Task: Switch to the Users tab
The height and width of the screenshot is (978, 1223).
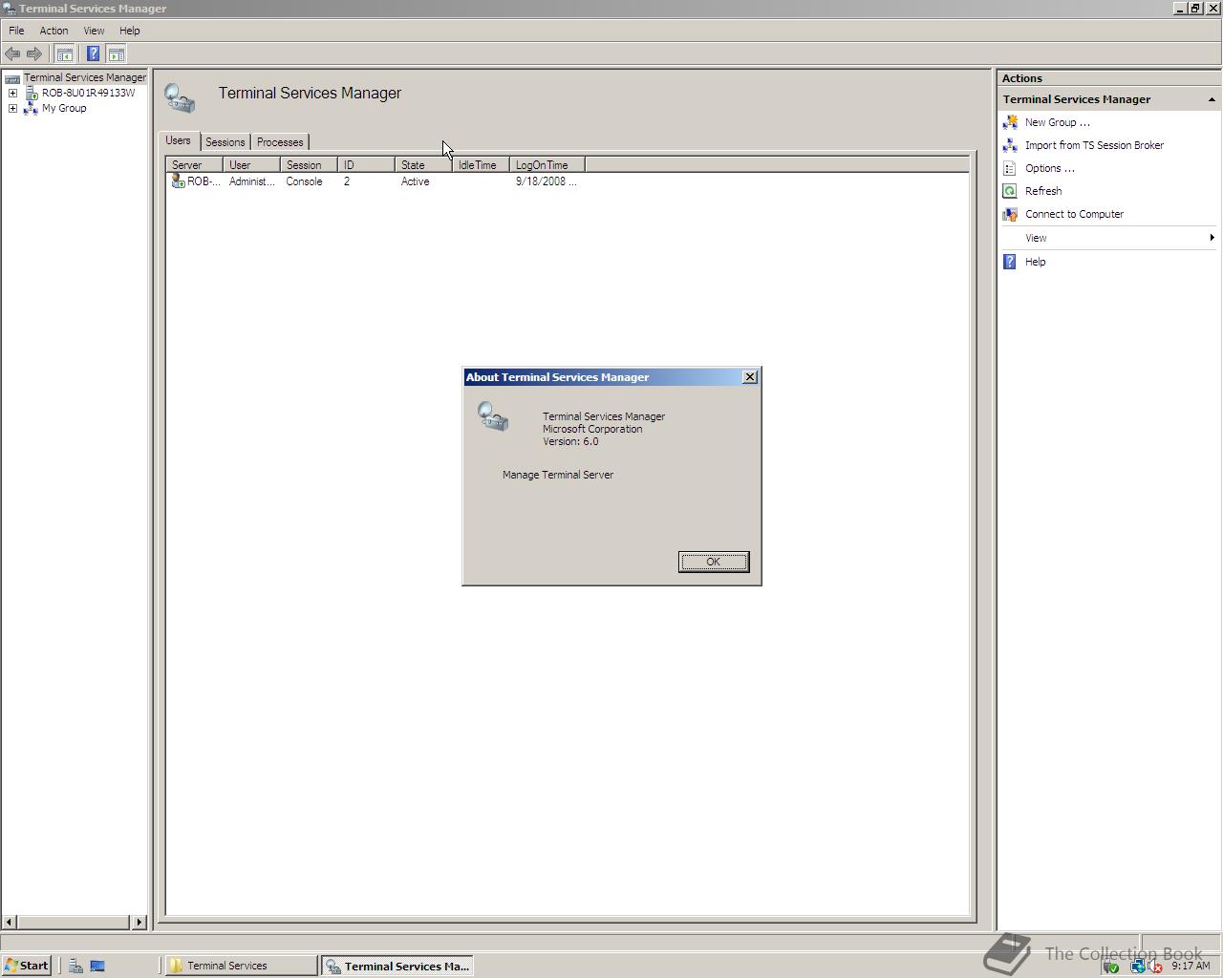Action: pos(178,140)
